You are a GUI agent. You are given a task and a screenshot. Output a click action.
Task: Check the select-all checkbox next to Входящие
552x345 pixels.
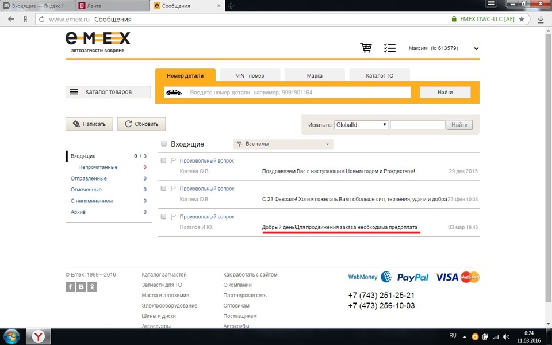(x=164, y=144)
